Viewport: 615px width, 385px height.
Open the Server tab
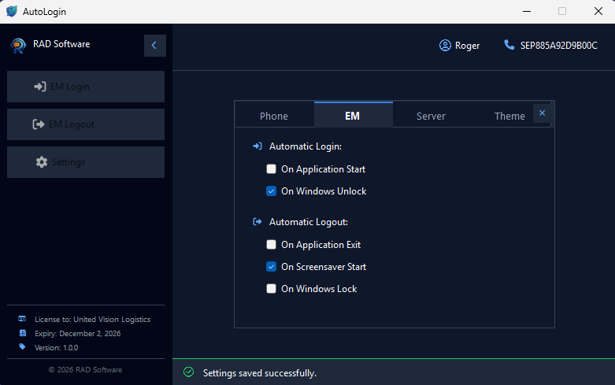431,116
